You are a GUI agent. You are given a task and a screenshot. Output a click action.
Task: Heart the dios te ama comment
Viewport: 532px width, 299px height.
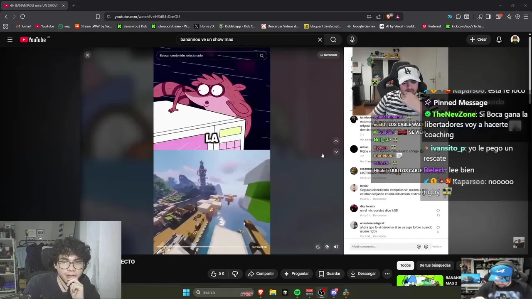click(x=438, y=211)
